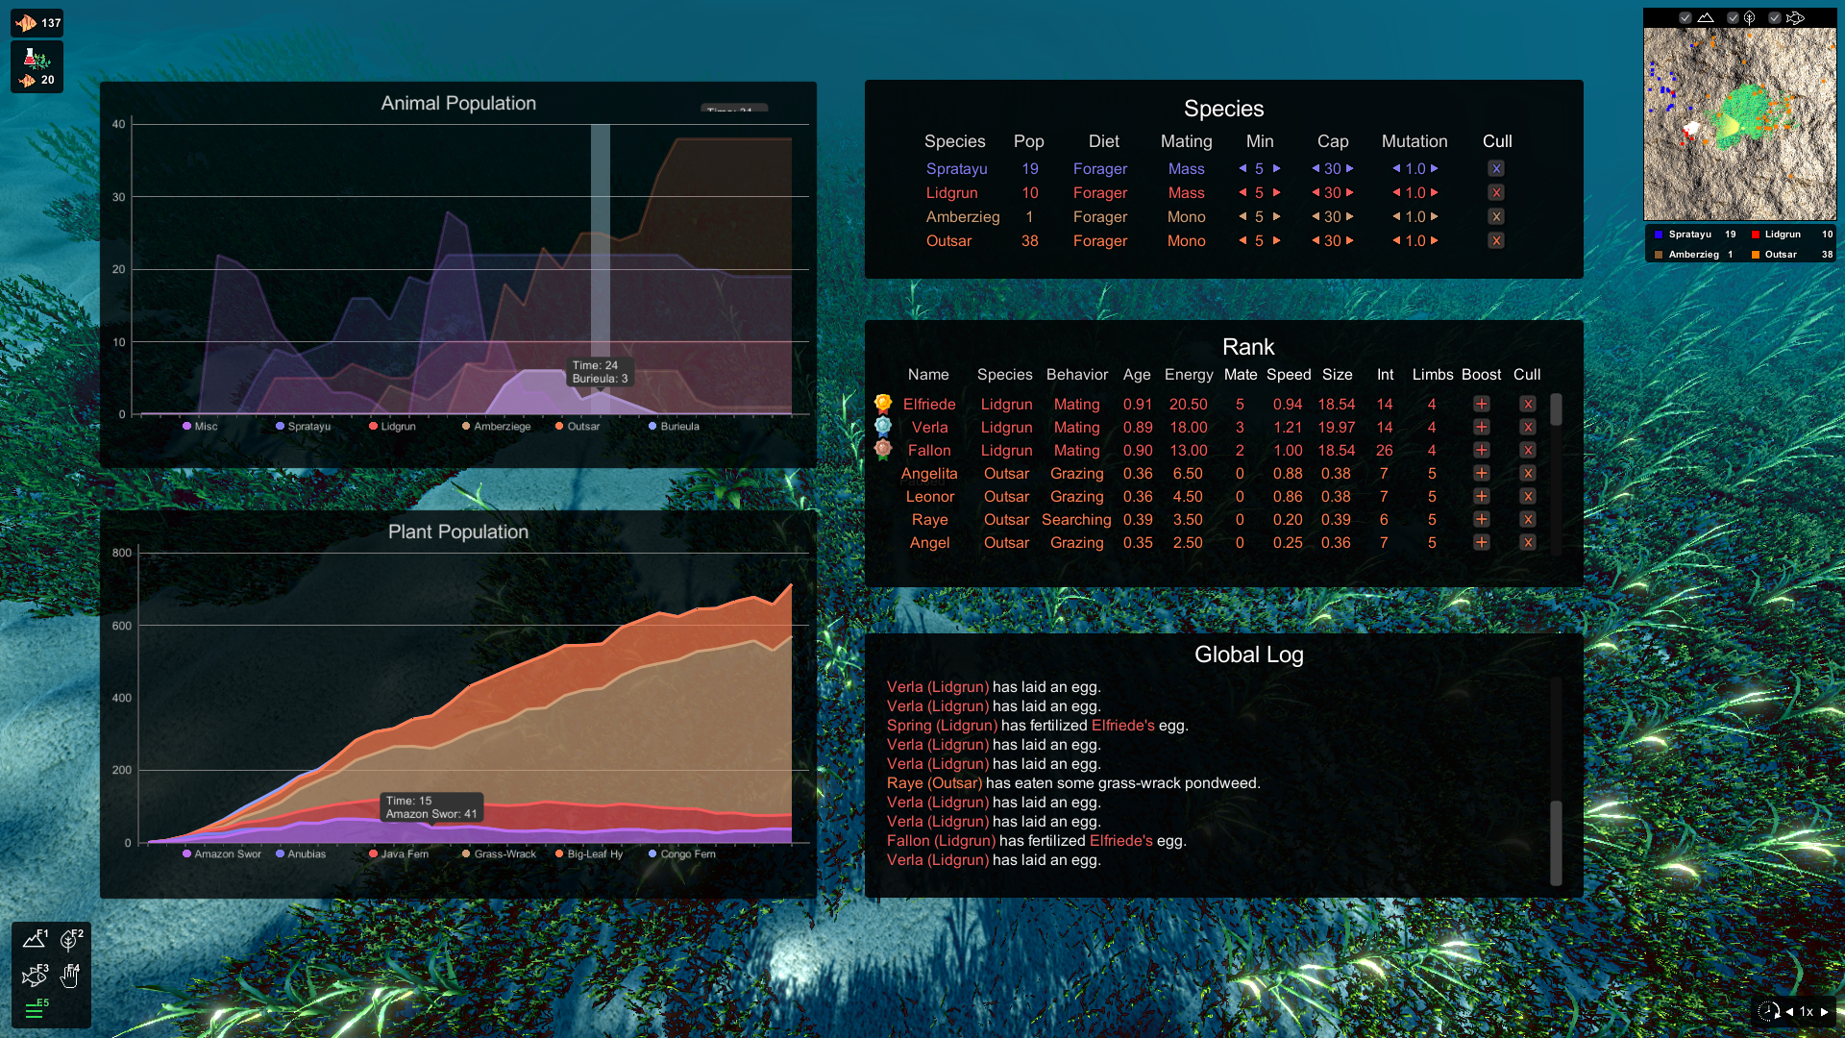This screenshot has width=1845, height=1038.
Task: Sort Rank table by Energy column
Action: (1189, 375)
